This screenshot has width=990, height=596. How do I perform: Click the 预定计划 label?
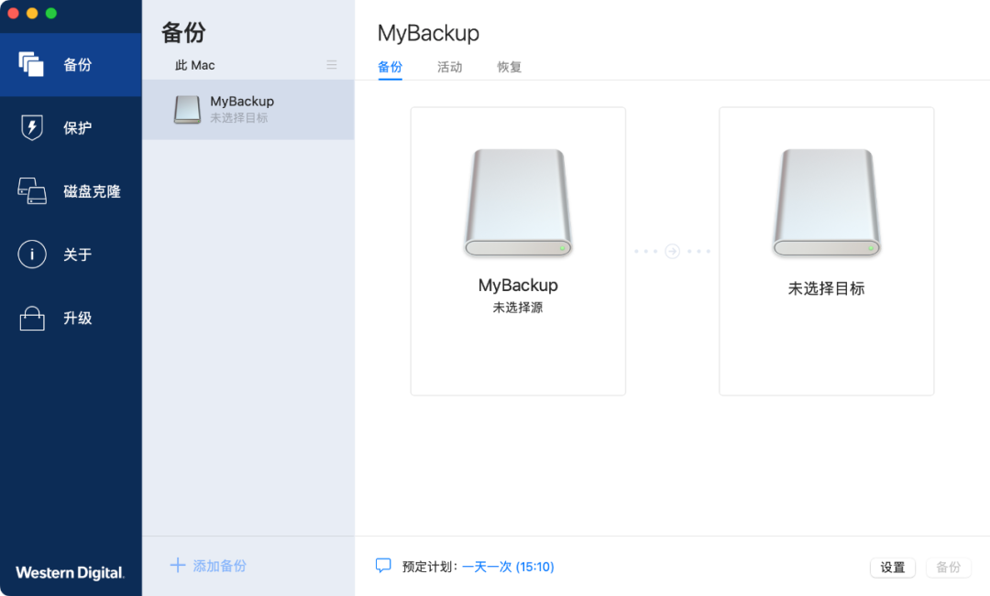[429, 567]
